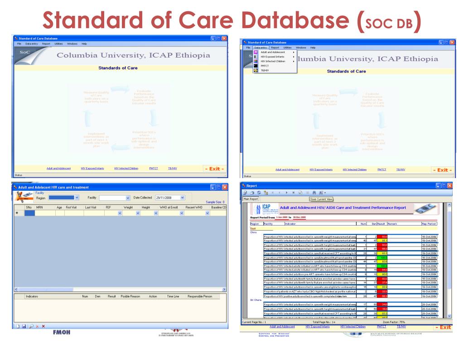Click Exit button in top-right window
Viewport: 464px width, 348px height.
tap(442, 170)
